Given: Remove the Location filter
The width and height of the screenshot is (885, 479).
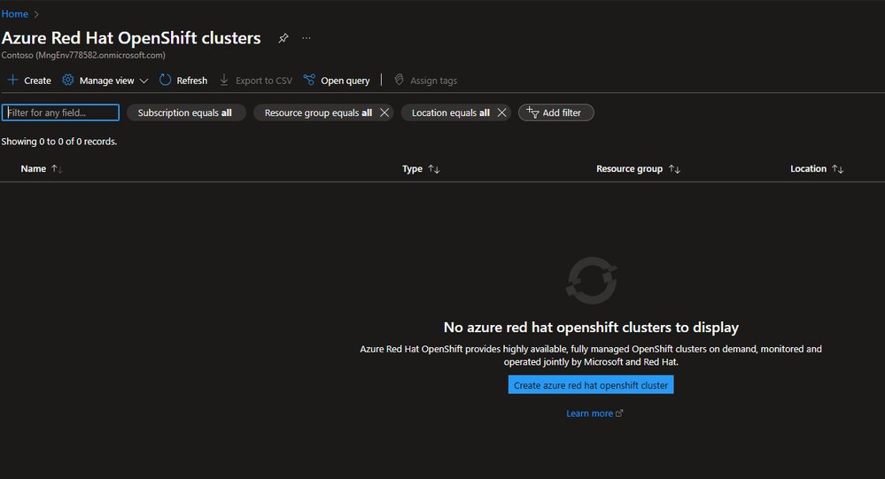Looking at the screenshot, I should tap(501, 112).
